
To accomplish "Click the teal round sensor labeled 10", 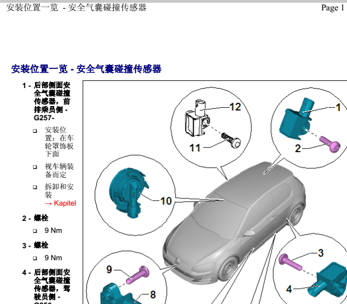I will (x=129, y=193).
